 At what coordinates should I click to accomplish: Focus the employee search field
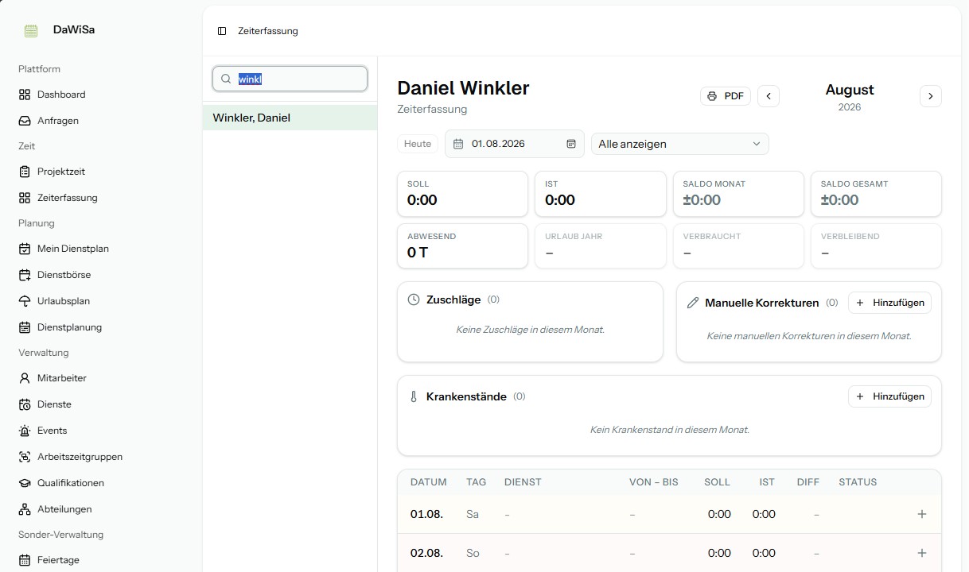click(290, 79)
